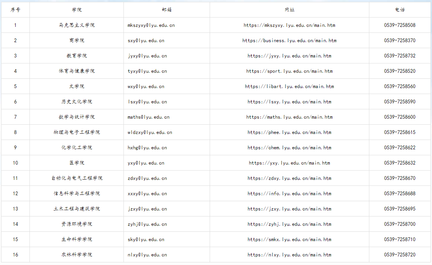Click the 电话 column header
Image resolution: width=432 pixels, height=265 pixels.
[400, 10]
